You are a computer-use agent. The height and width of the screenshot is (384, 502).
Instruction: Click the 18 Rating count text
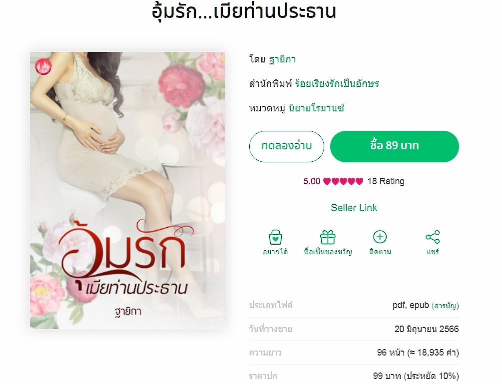pyautogui.click(x=386, y=181)
